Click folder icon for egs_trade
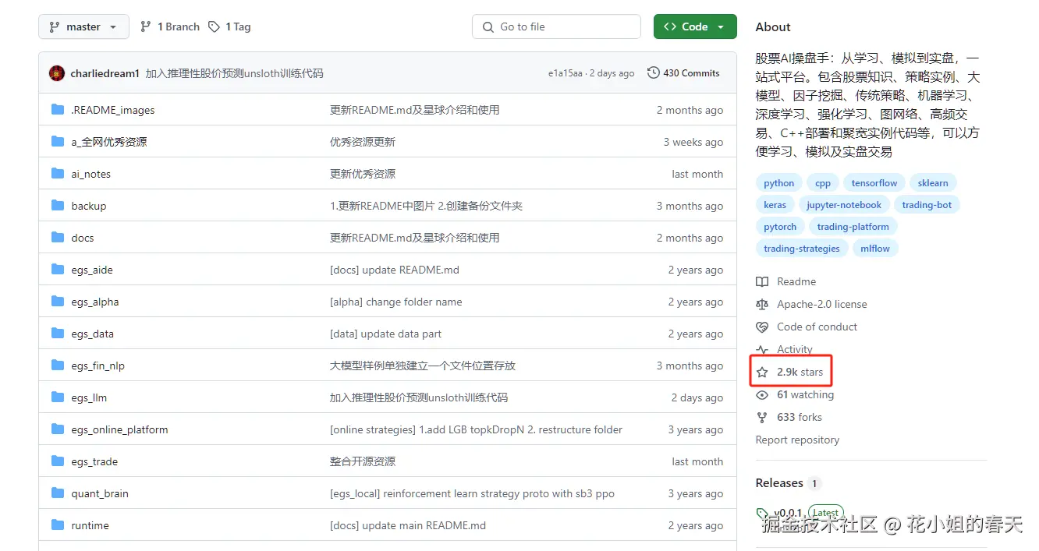1039x551 pixels. [58, 461]
